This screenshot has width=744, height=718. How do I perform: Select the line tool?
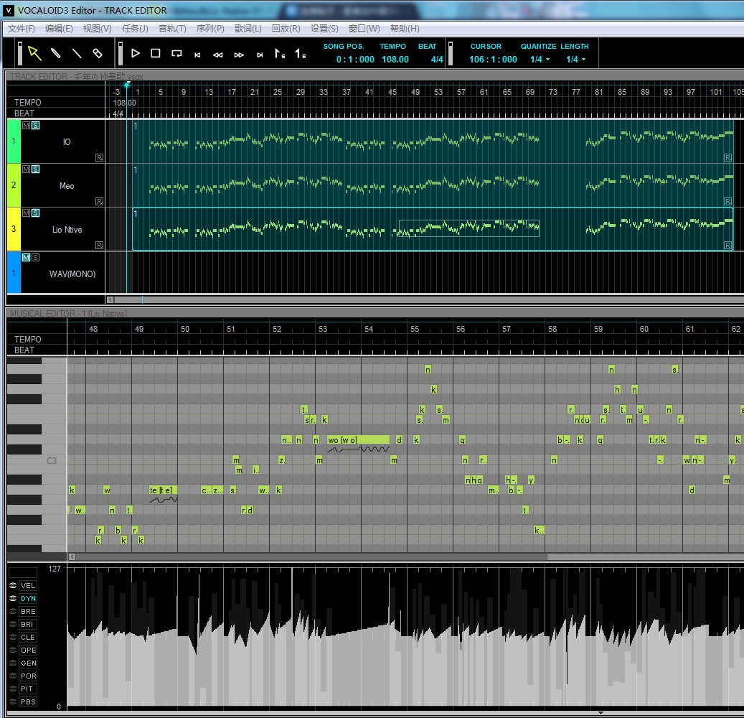(76, 53)
